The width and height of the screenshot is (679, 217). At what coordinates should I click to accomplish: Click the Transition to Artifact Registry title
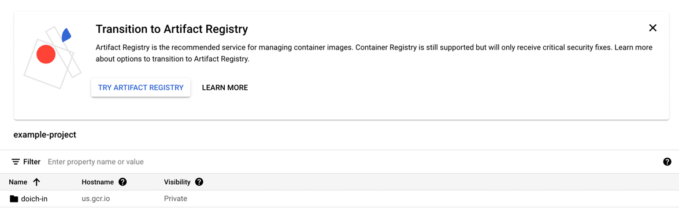point(172,29)
